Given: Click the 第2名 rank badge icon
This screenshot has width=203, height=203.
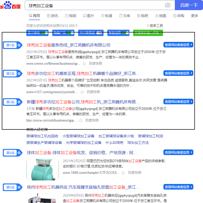Looking at the screenshot, I should coord(12,74).
